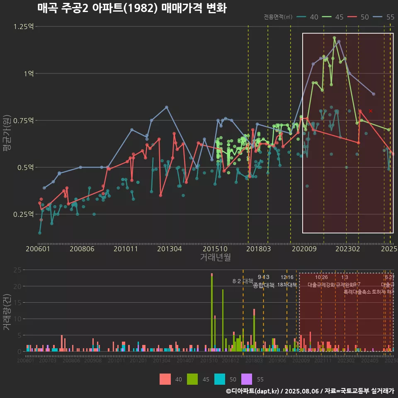The height and width of the screenshot is (398, 398).
Task: Click 202009 on the price chart x-axis
Action: (304, 249)
